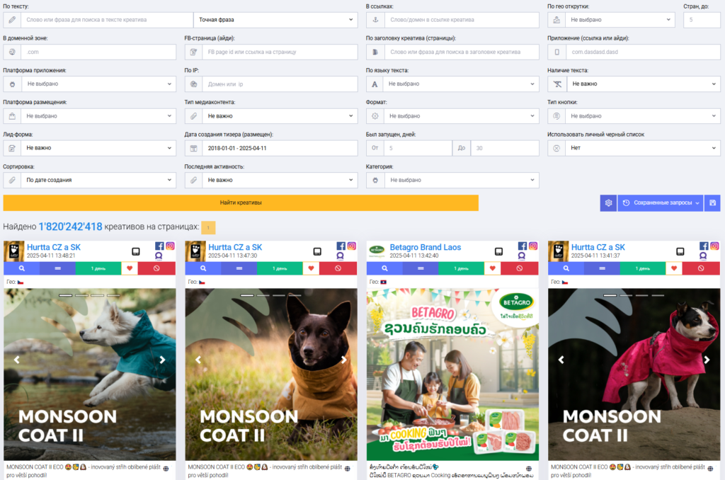Click next arrow on white dog carousel image

(x=162, y=360)
